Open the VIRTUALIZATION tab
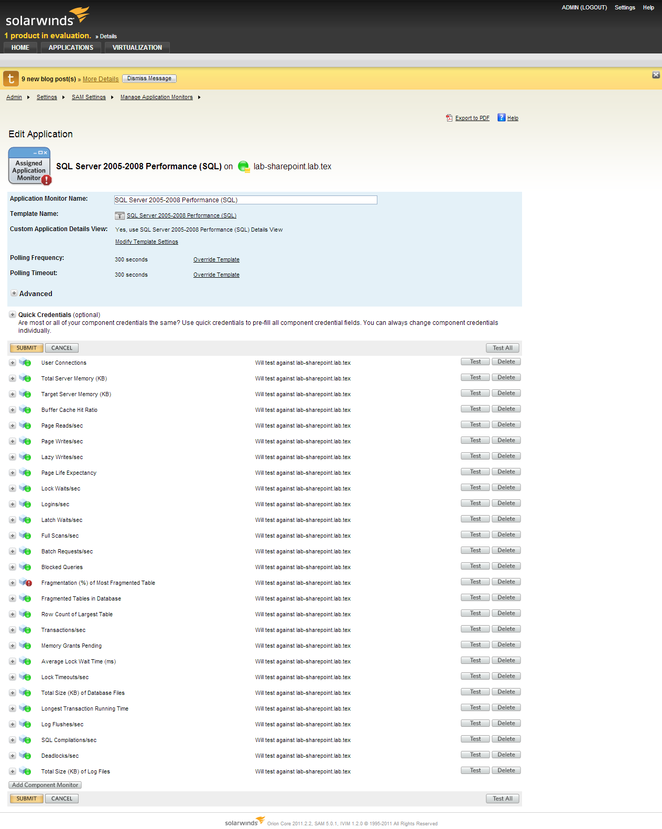662x829 pixels. (x=137, y=48)
